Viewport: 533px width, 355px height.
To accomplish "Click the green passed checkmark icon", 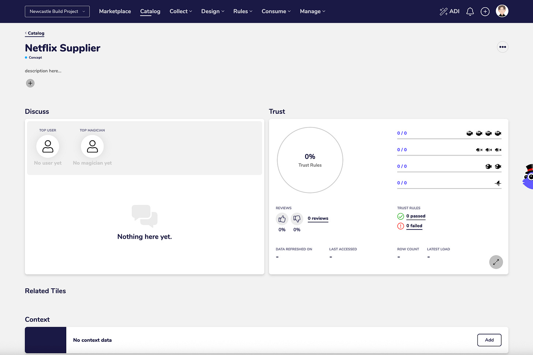I will [401, 216].
